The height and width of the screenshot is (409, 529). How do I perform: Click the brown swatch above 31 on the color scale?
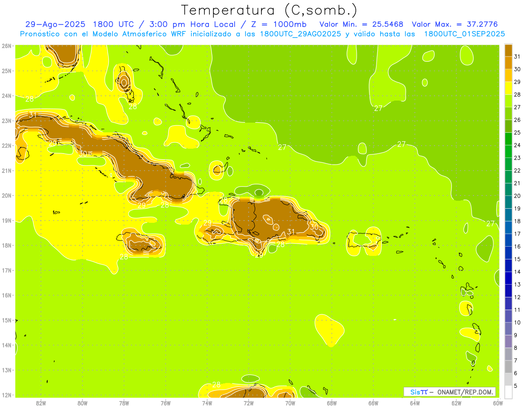coord(508,50)
